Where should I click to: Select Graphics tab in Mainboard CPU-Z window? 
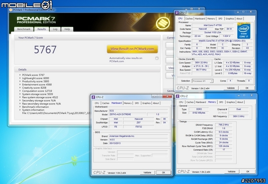[146, 103]
